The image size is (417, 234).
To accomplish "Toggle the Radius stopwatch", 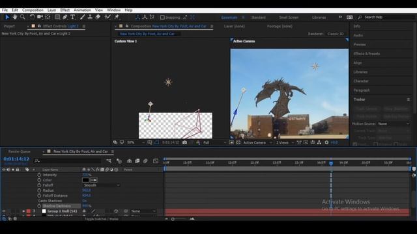I will 39,190.
